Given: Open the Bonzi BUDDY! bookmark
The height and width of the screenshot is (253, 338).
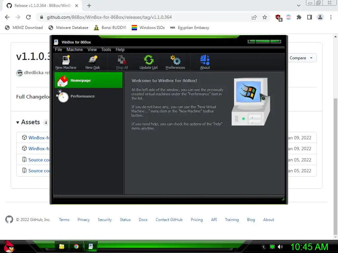Looking at the screenshot, I should 110,28.
